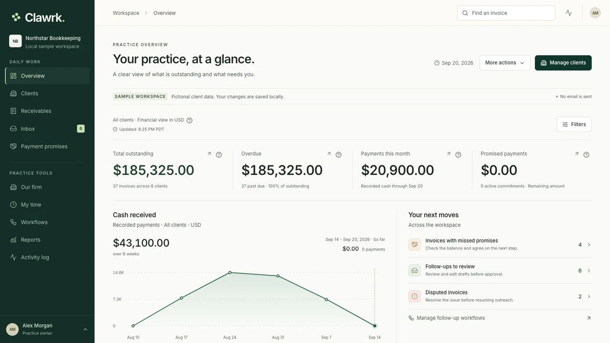Click the Aug 24 chart data point
610x343 pixels.
pyautogui.click(x=230, y=272)
